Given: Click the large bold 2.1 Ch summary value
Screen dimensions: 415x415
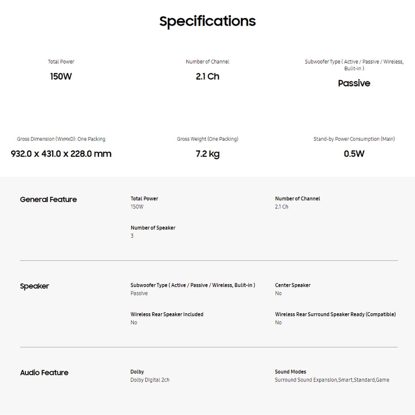Looking at the screenshot, I should tap(207, 76).
